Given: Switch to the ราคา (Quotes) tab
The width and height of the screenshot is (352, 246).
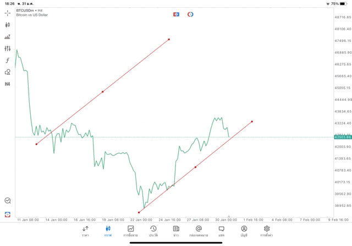Looking at the screenshot, I should (85, 231).
